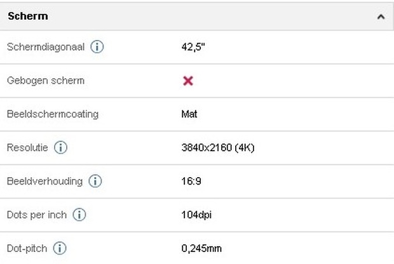The image size is (394, 264).
Task: Click the Resolutie label text
Action: tap(27, 148)
